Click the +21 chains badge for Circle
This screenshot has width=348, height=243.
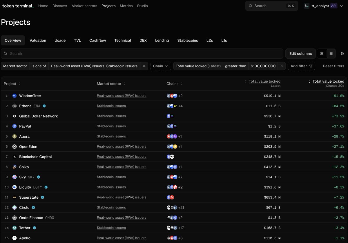[x=181, y=207]
